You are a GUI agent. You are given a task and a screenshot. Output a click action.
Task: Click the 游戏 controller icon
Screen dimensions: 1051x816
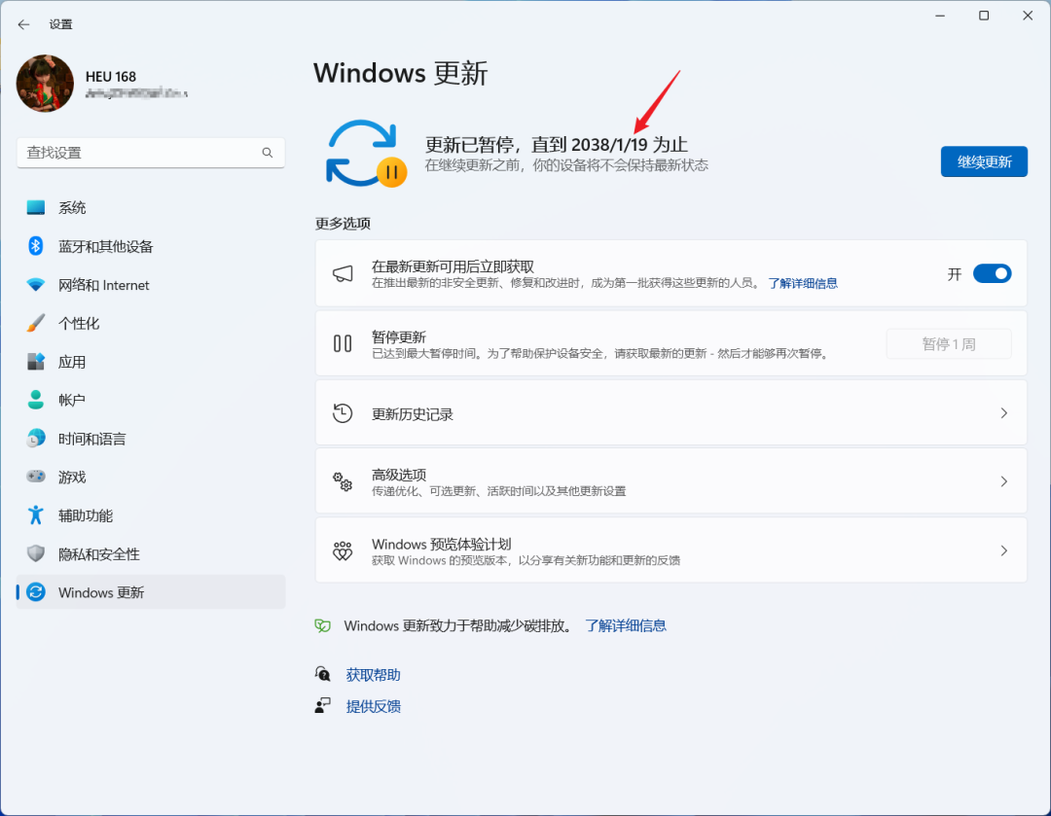tap(36, 477)
